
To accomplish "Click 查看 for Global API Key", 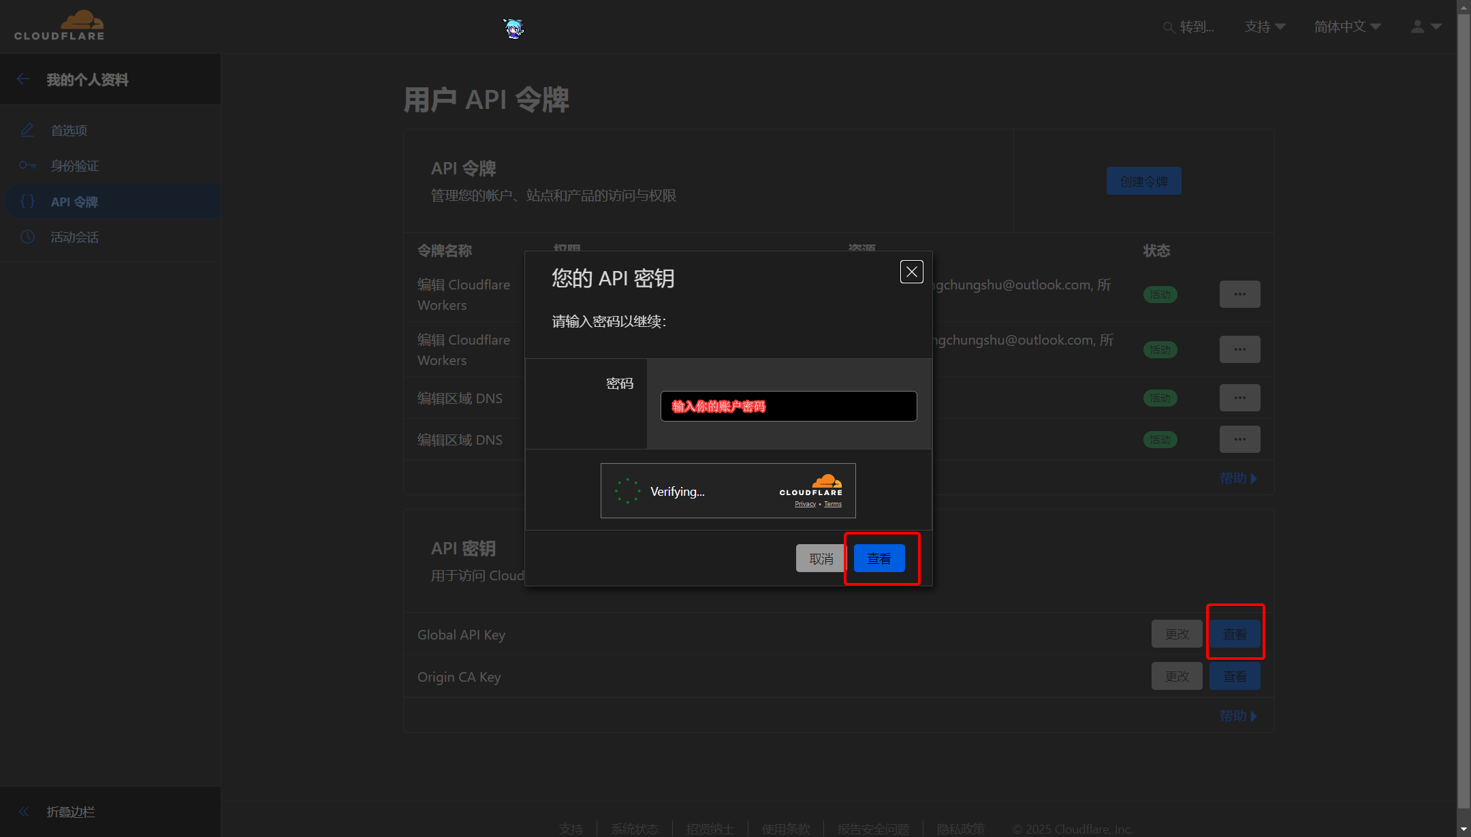I will pos(1235,634).
